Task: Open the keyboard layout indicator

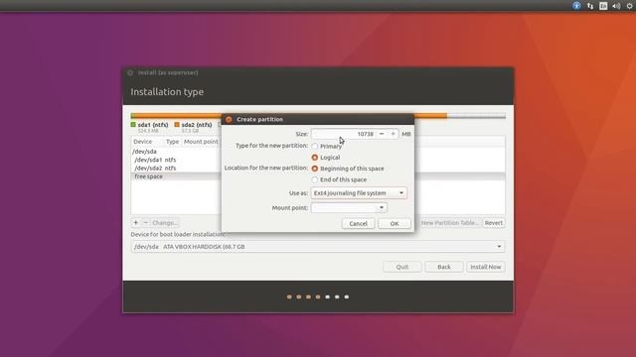Action: point(603,6)
